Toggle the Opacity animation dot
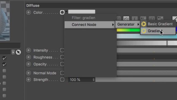 pos(28,64)
